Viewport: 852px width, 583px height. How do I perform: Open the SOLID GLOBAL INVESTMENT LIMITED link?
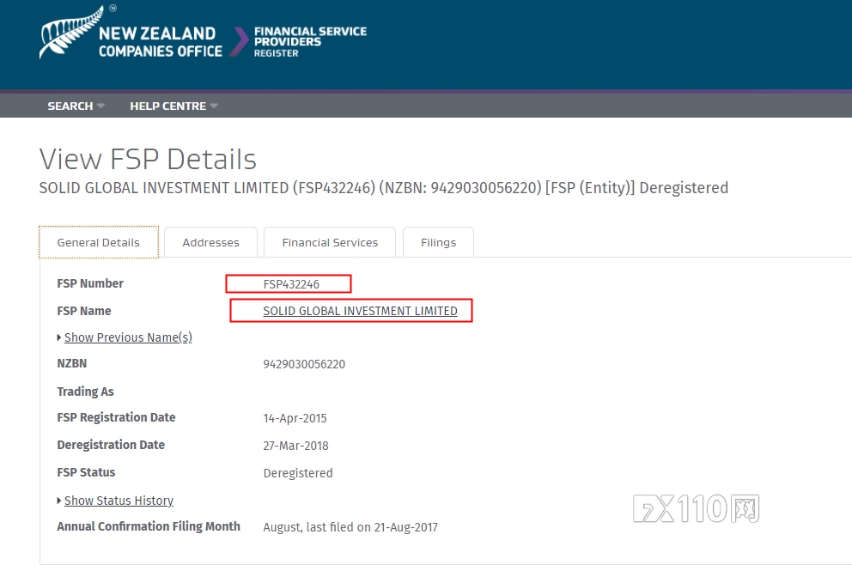click(360, 311)
